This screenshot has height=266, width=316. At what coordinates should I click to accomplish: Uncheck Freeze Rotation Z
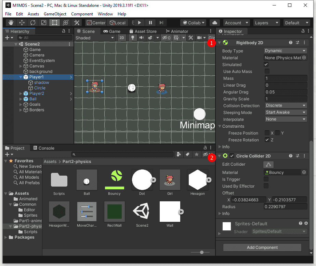[267, 140]
